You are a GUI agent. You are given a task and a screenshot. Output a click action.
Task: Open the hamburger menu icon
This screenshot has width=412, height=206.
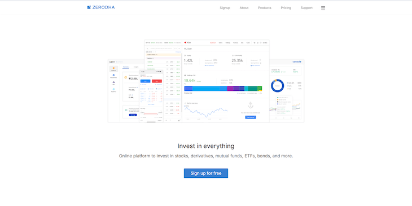[x=323, y=8]
